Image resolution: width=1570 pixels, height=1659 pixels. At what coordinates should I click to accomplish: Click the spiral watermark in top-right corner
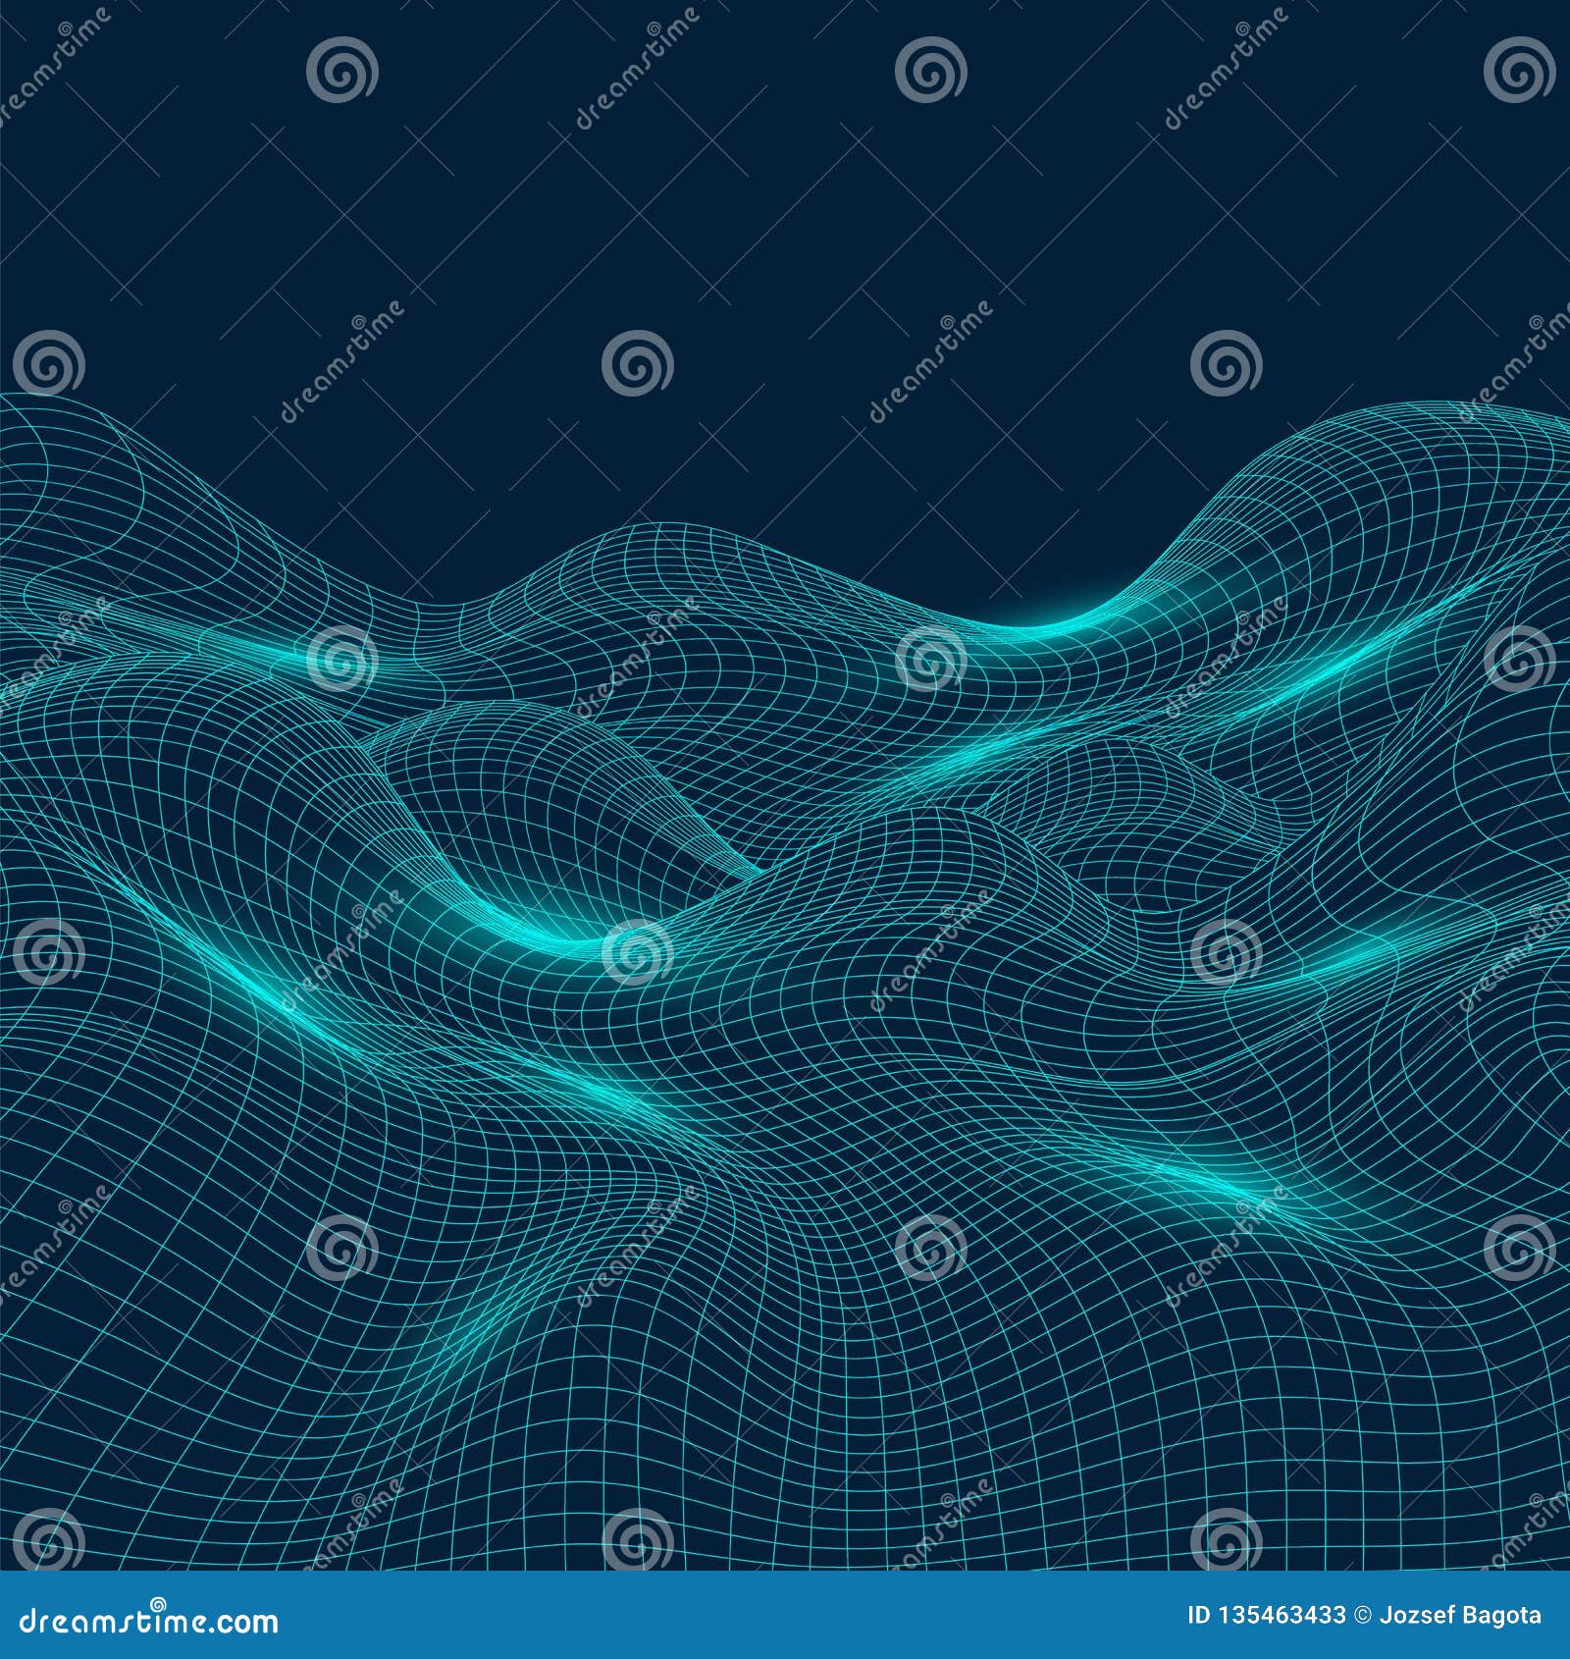point(1519,72)
